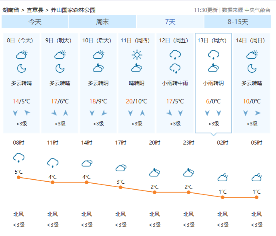Image resolution: width=276 pixels, height=236 pixels.
Task: Click the 5℃ point on temperature line
Action: pos(18,177)
